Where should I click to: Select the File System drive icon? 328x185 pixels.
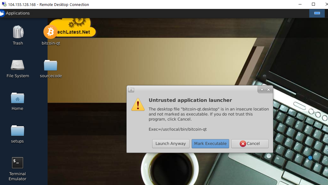coord(18,65)
